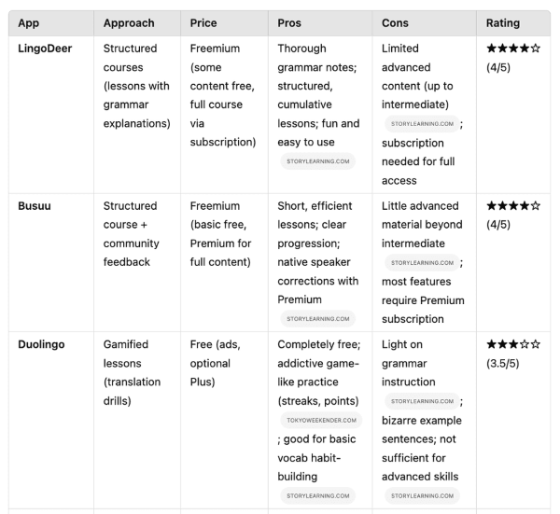Click the App column header
This screenshot has height=514, width=560.
27,23
